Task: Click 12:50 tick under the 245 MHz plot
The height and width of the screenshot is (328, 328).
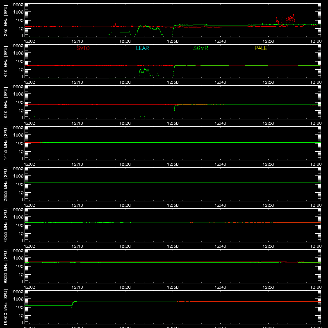Action: (268, 41)
